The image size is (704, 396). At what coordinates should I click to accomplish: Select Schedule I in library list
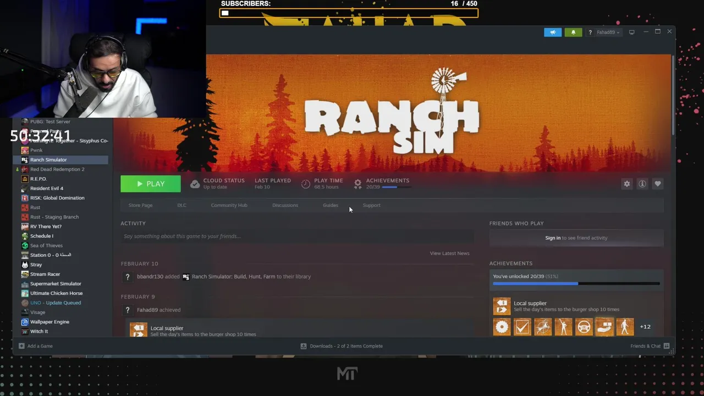click(x=61, y=236)
